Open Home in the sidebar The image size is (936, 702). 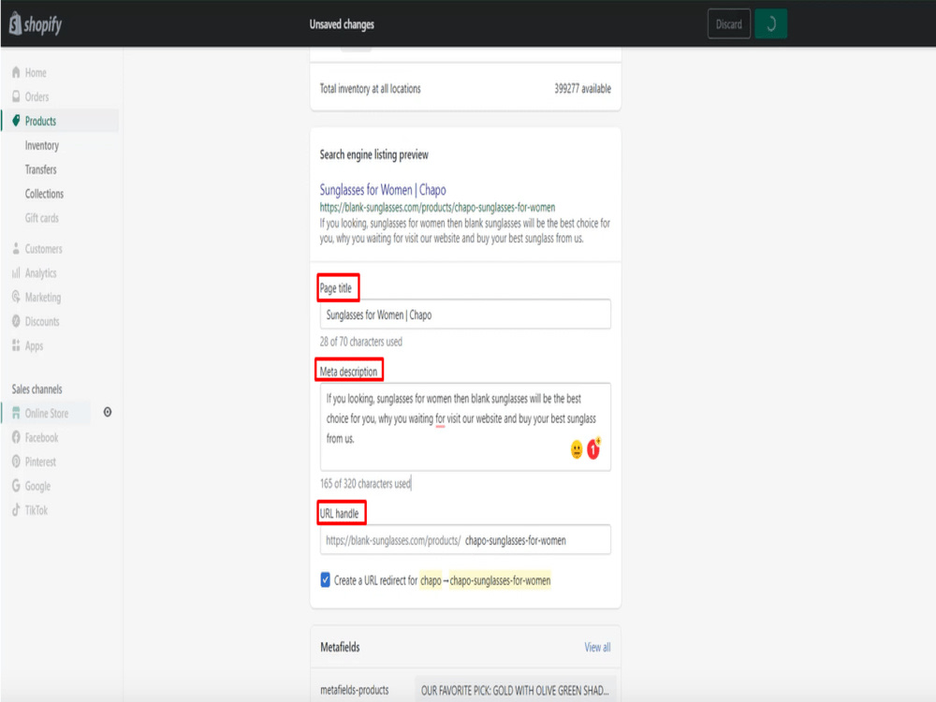pyautogui.click(x=36, y=72)
